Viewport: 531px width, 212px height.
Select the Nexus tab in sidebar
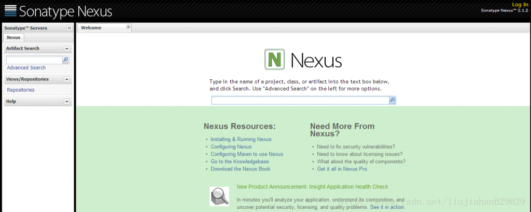13,37
